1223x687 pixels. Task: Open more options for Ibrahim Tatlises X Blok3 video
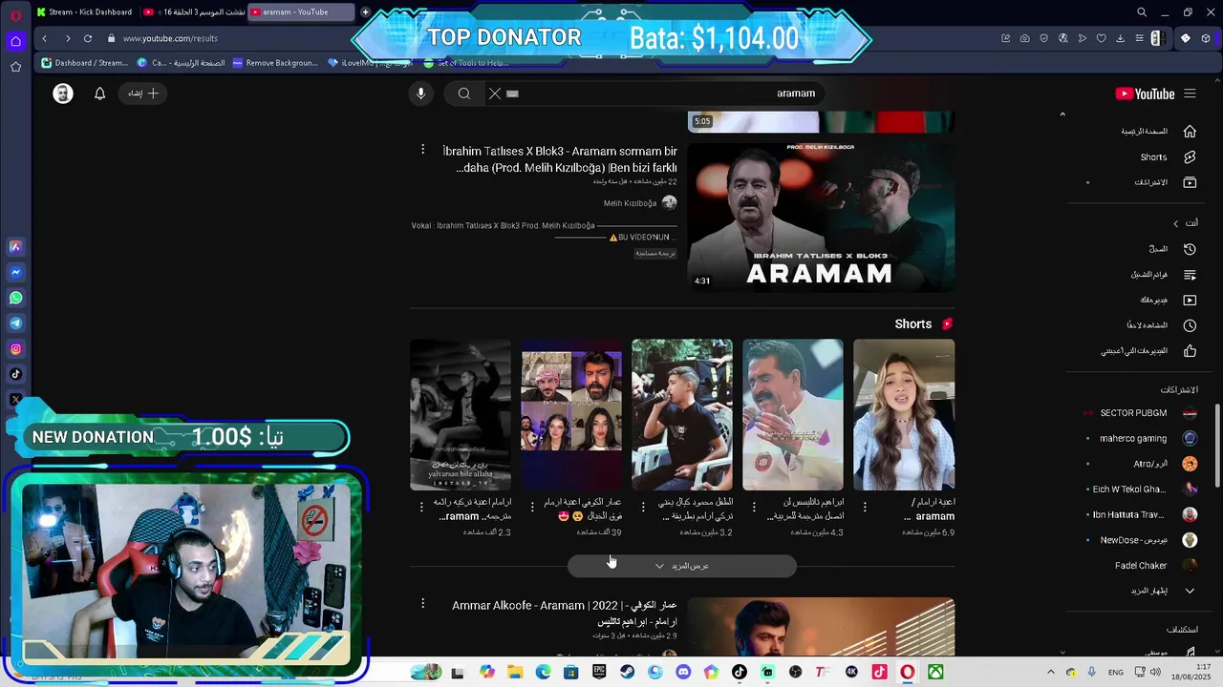(x=422, y=150)
